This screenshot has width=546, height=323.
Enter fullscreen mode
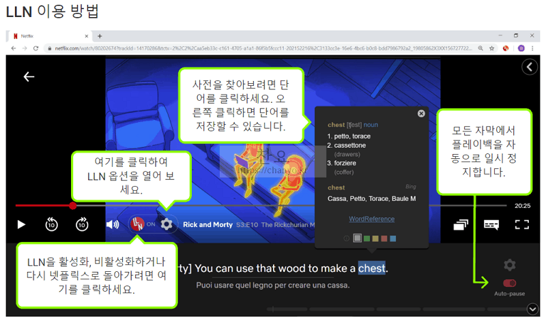522,225
